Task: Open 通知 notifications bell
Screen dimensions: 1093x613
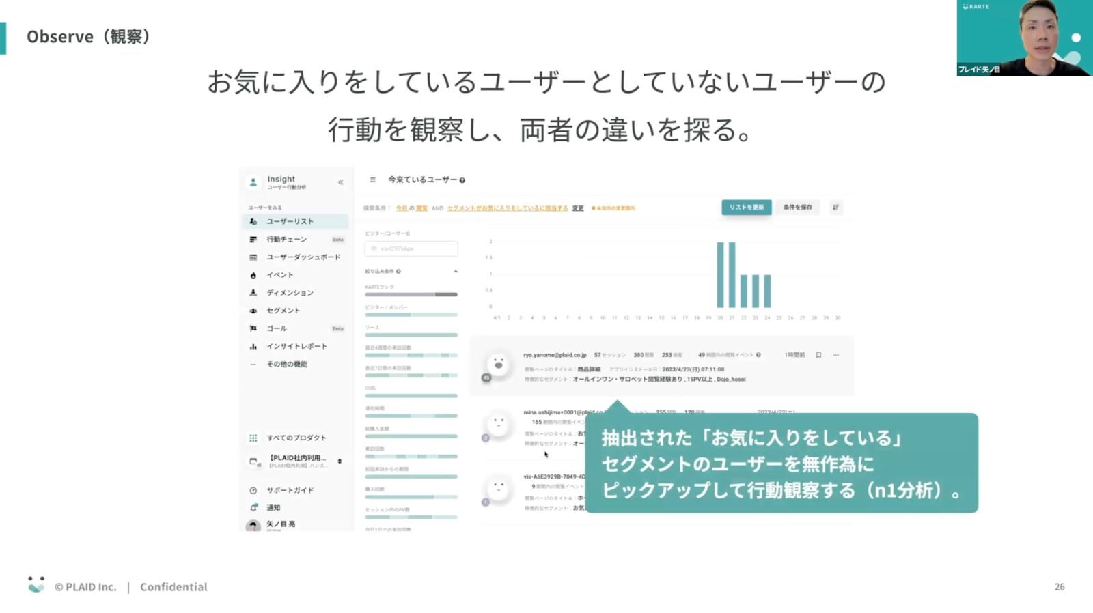Action: coord(253,508)
